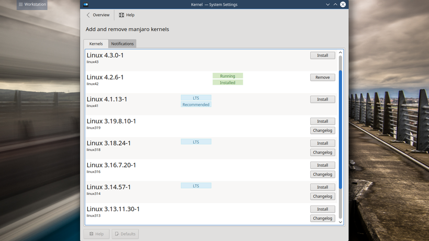The width and height of the screenshot is (429, 241).
Task: Click the linux42 package name
Action: coord(93,84)
